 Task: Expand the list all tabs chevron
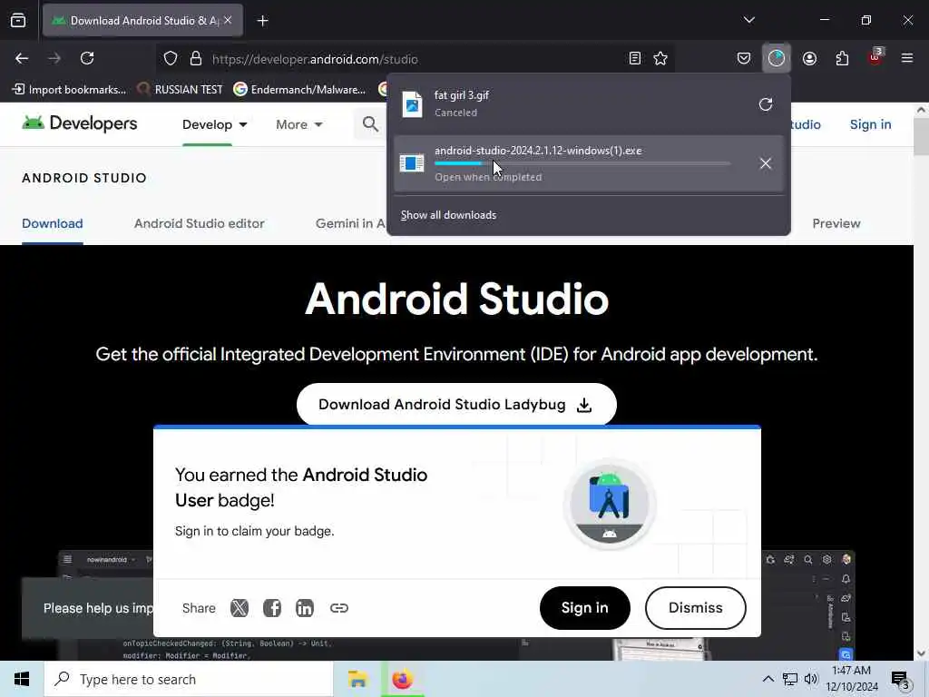coord(749,20)
